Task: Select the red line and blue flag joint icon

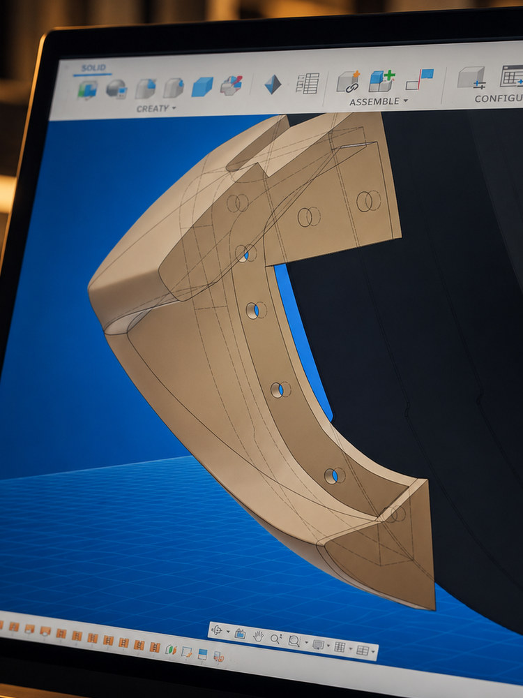Action: tap(419, 80)
